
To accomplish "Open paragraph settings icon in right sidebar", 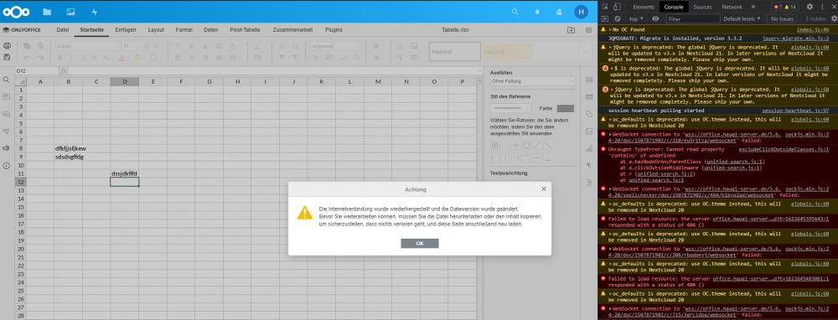I will click(589, 165).
